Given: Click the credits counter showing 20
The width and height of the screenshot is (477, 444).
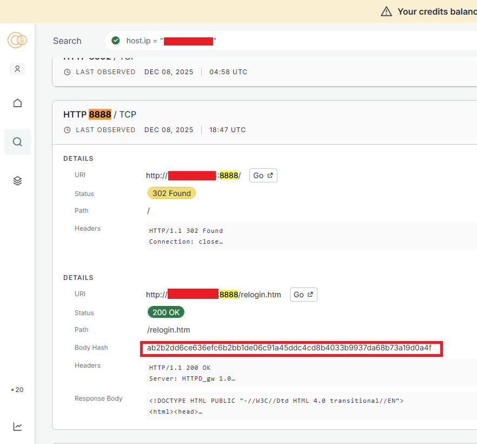Looking at the screenshot, I should point(17,390).
